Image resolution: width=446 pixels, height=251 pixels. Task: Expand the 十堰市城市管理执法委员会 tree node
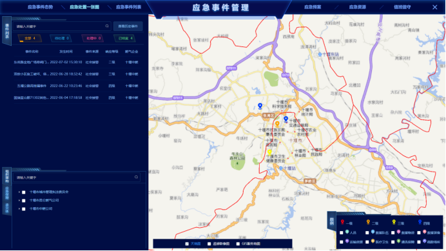19,192
